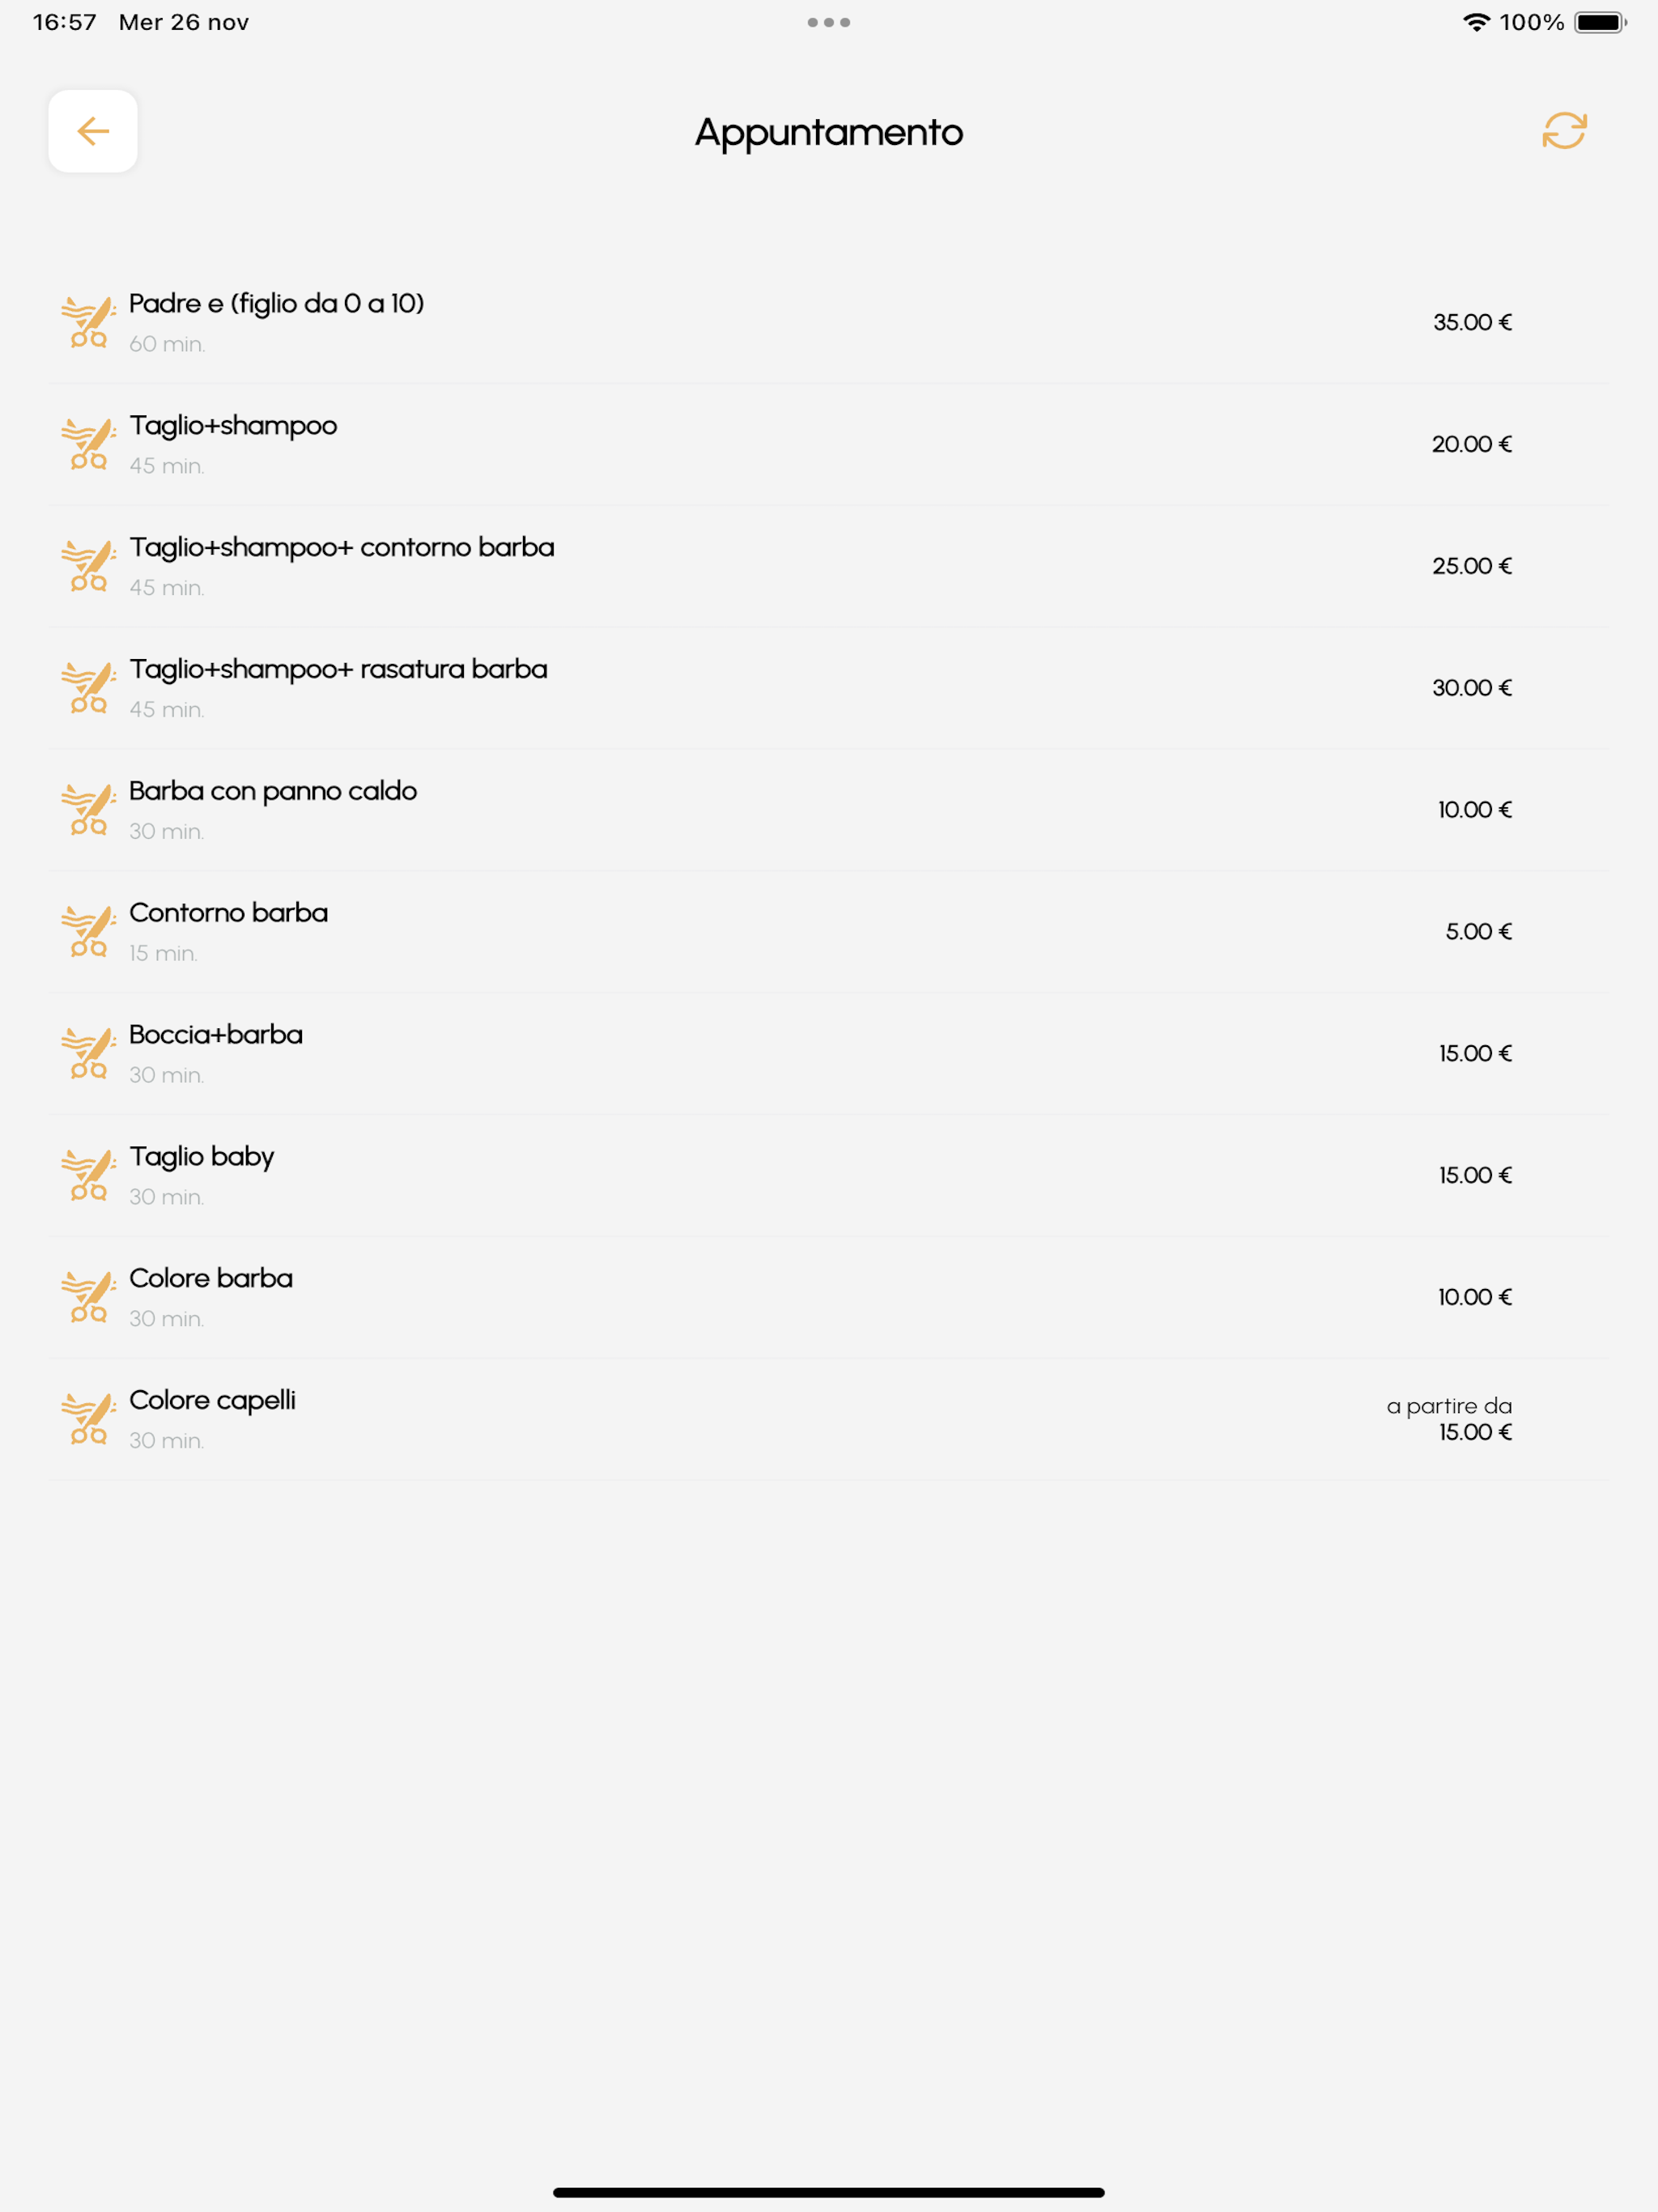1658x2212 pixels.
Task: Click scissors icon beside Taglio+shampoo
Action: pyautogui.click(x=88, y=444)
